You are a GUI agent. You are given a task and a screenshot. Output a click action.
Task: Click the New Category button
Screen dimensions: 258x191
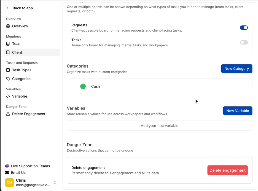point(237,69)
